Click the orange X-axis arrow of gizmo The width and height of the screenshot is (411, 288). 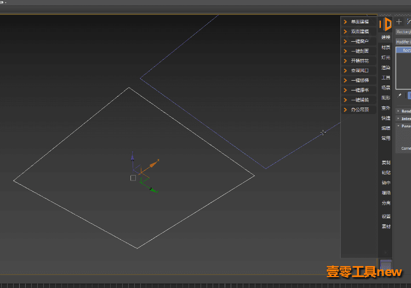pyautogui.click(x=154, y=163)
